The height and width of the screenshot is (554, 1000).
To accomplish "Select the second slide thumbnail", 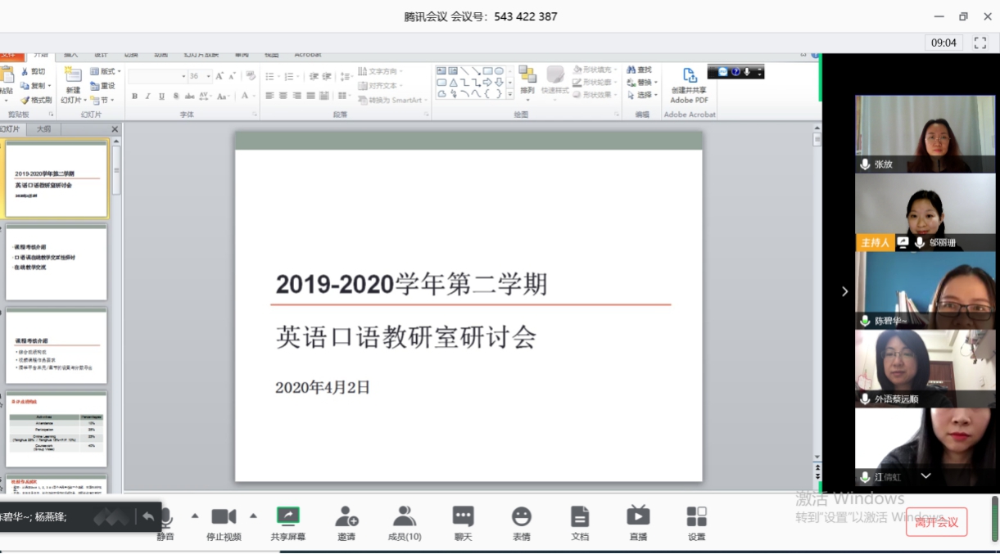I will (57, 263).
